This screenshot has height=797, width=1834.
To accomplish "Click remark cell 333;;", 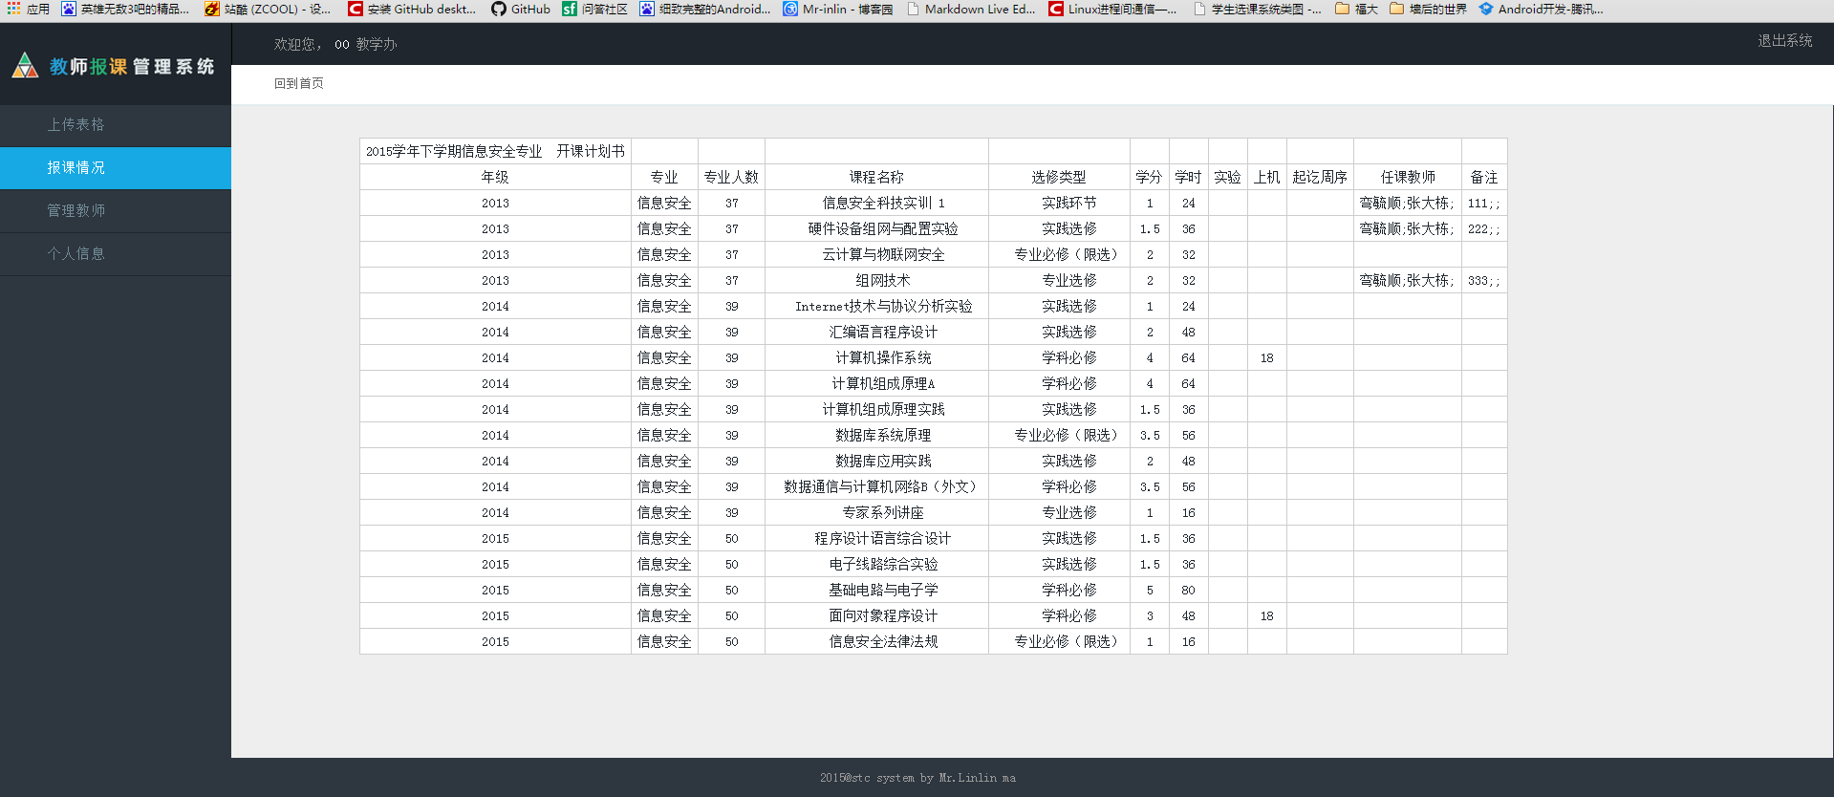I will coord(1484,280).
